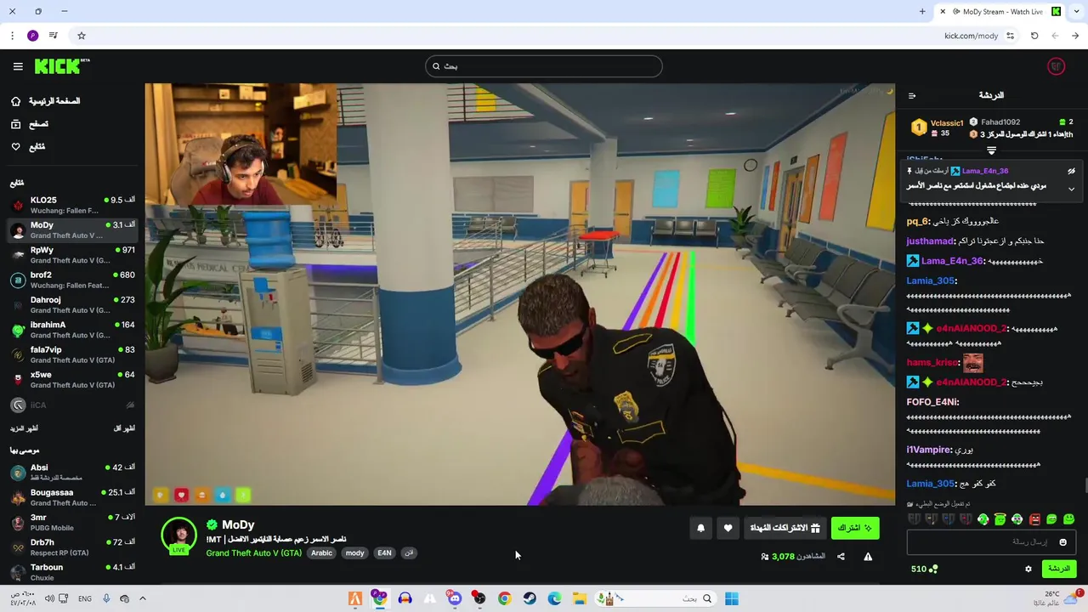Screen dimensions: 1088x612
Task: Open the Following sidebar item with heart
Action: (28, 147)
